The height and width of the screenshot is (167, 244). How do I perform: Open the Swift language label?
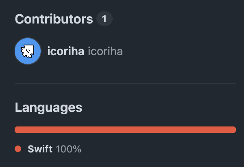40,149
